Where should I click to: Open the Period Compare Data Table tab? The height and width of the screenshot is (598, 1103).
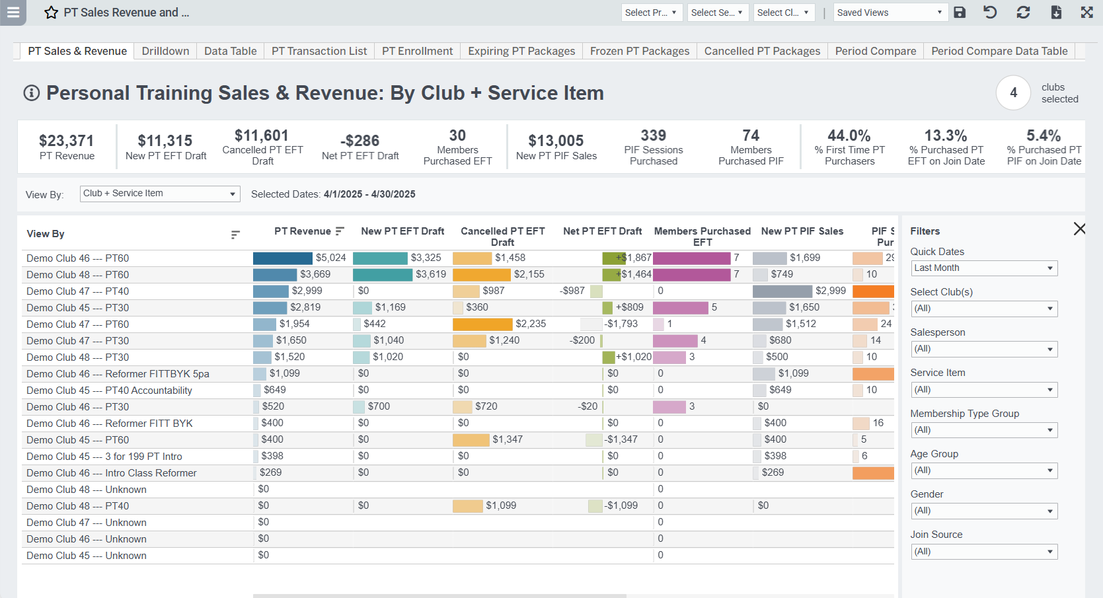coord(999,51)
